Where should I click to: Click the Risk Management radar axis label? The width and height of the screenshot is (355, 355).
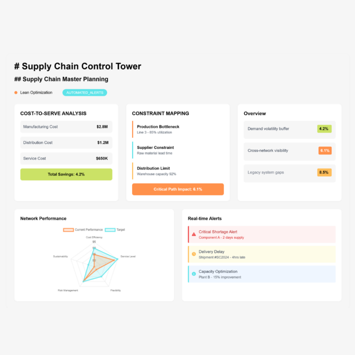coord(68,290)
